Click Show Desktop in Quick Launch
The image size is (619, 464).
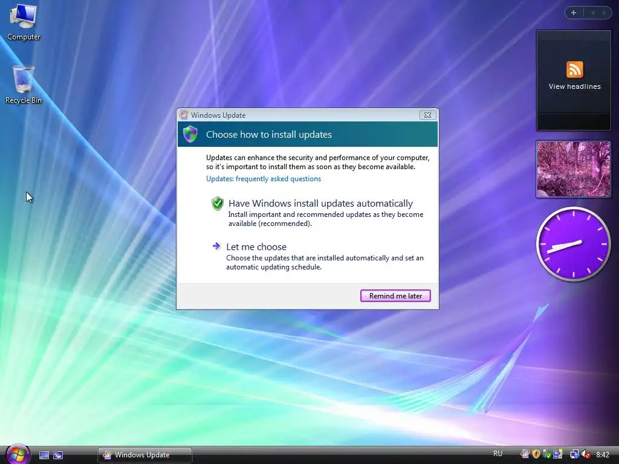(44, 455)
